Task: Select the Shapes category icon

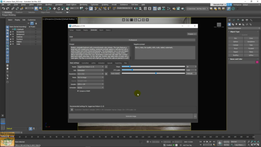Action: tap(233, 24)
